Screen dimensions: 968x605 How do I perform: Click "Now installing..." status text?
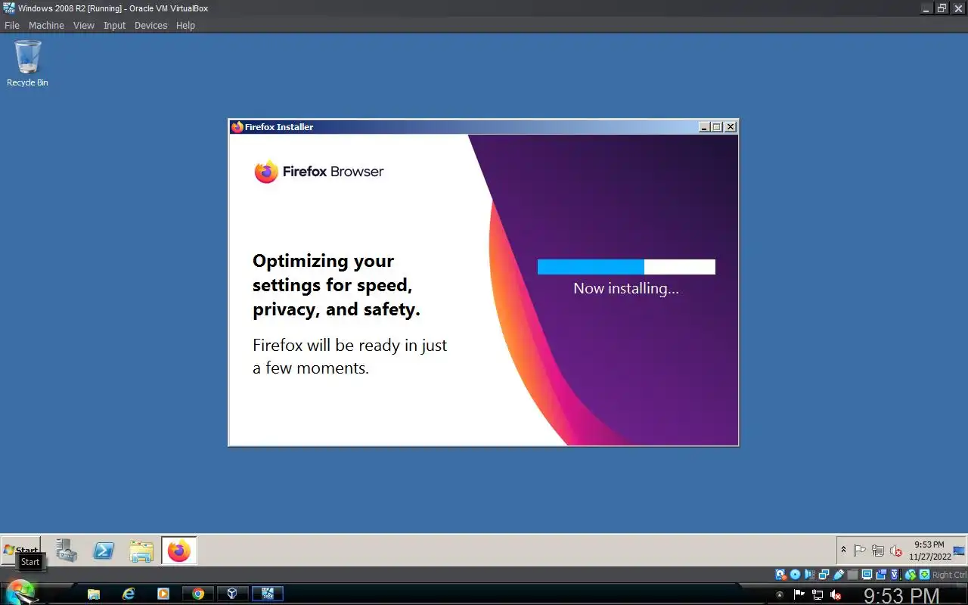(626, 288)
